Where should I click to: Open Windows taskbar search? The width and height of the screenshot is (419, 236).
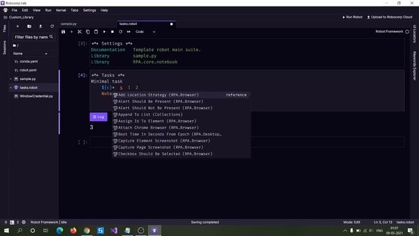20,230
